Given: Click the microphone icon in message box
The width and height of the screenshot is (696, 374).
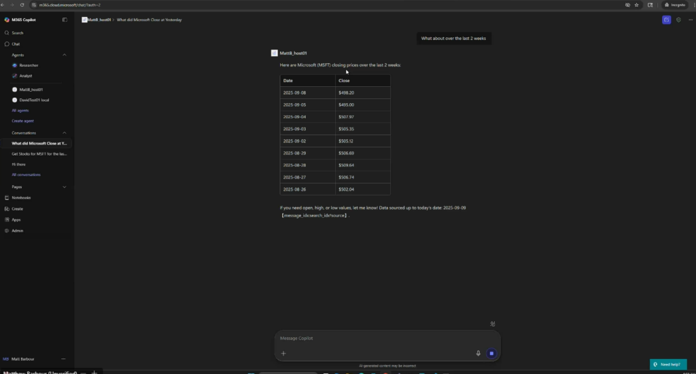Looking at the screenshot, I should coord(478,354).
